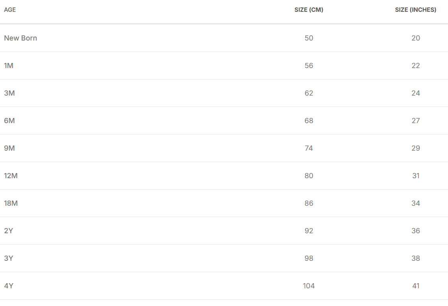Select the 41 inches value
Viewport: 448px width, 306px height.
416,286
